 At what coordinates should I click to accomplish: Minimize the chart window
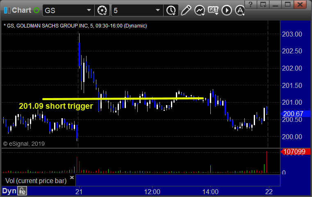[275, 5]
